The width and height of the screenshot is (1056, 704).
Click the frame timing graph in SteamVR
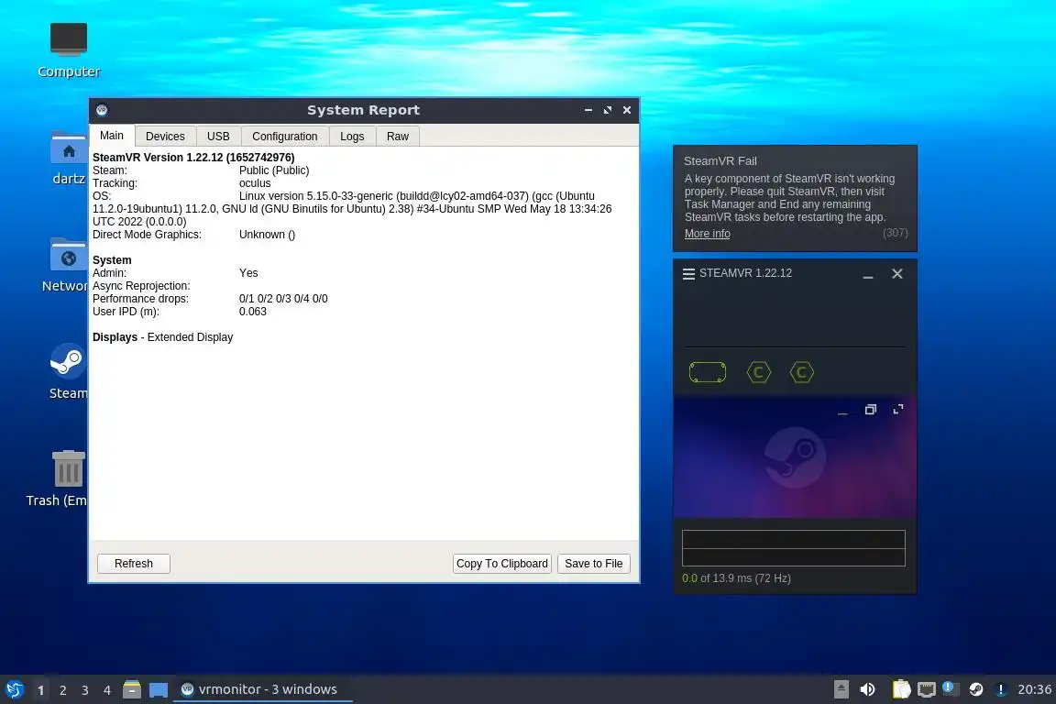tap(793, 547)
